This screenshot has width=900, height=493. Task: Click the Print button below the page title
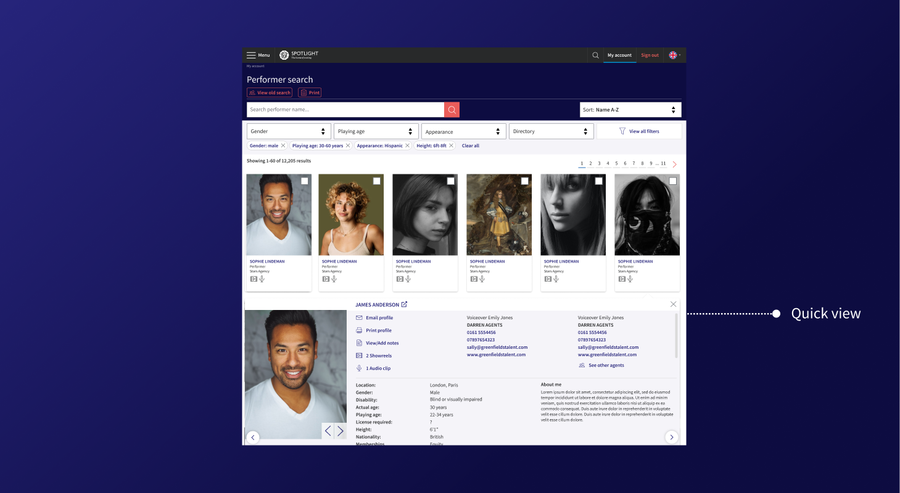pos(310,92)
